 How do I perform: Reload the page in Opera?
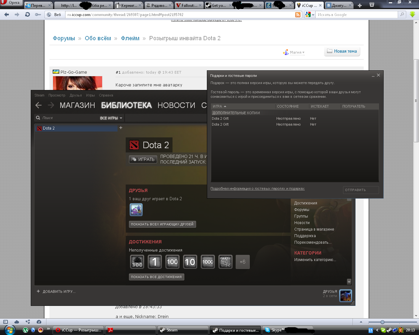pos(27,15)
